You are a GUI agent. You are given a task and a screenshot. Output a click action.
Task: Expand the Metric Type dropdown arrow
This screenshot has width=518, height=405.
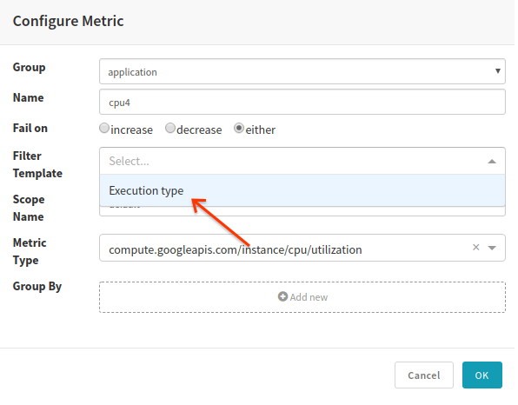(x=492, y=248)
